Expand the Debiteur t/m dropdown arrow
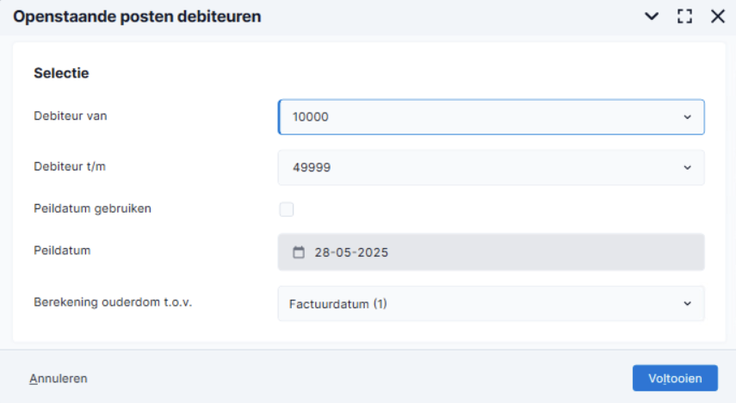The width and height of the screenshot is (736, 403). click(x=687, y=168)
